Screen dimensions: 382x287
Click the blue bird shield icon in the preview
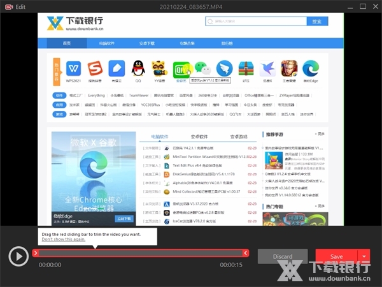click(224, 69)
